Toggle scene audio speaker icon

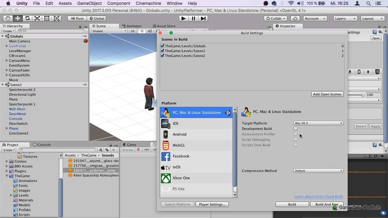[150, 31]
